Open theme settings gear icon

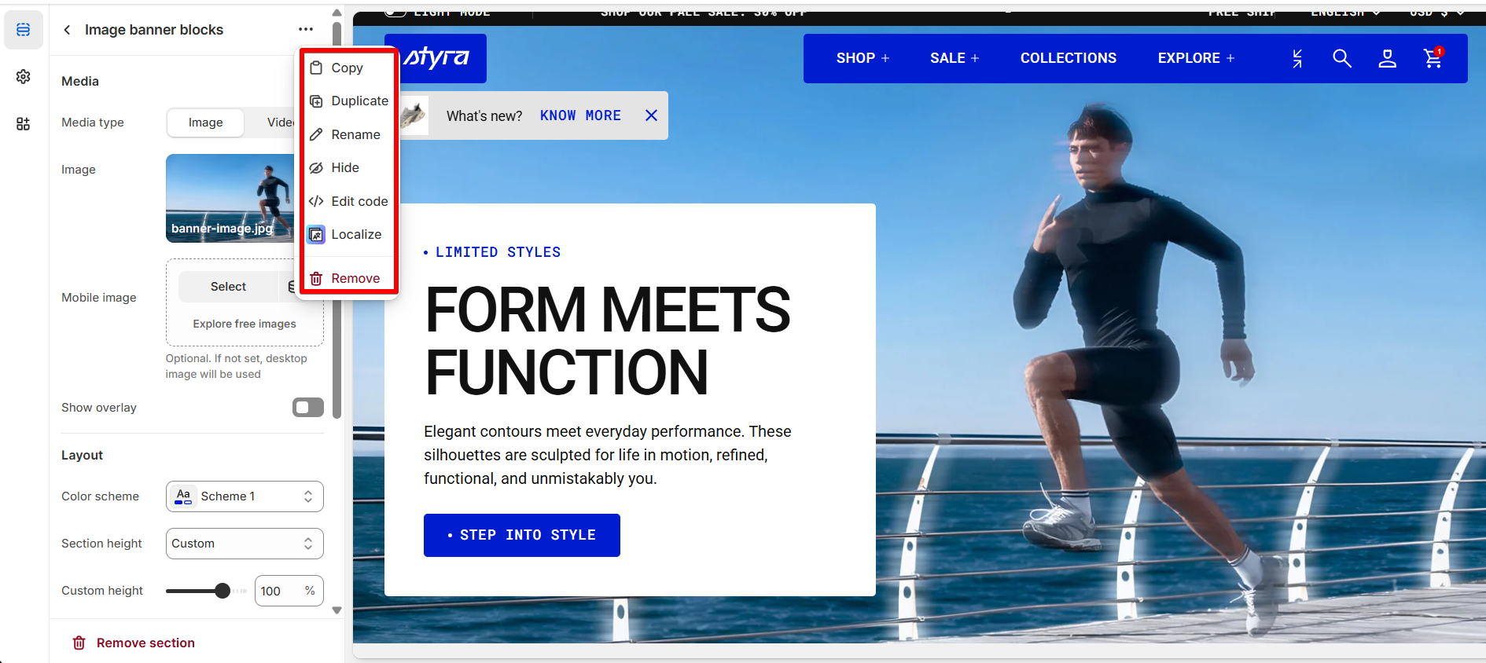pyautogui.click(x=24, y=76)
